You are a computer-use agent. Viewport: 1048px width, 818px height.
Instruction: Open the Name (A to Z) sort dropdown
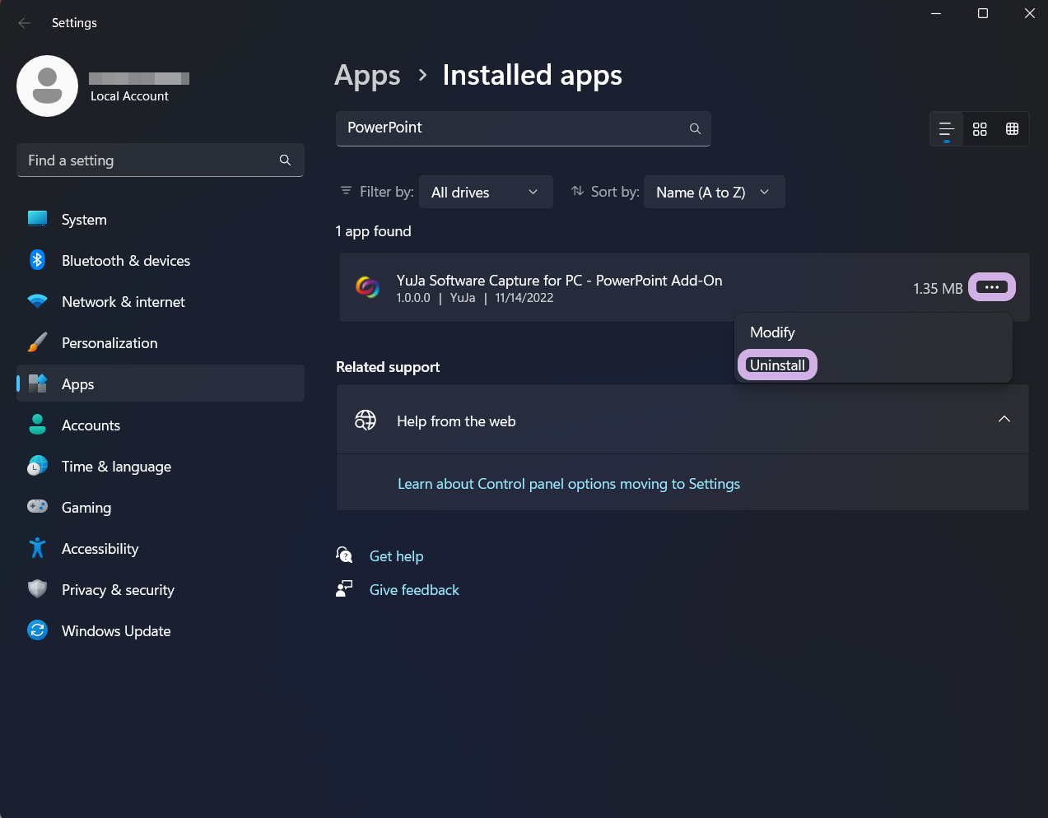point(714,192)
